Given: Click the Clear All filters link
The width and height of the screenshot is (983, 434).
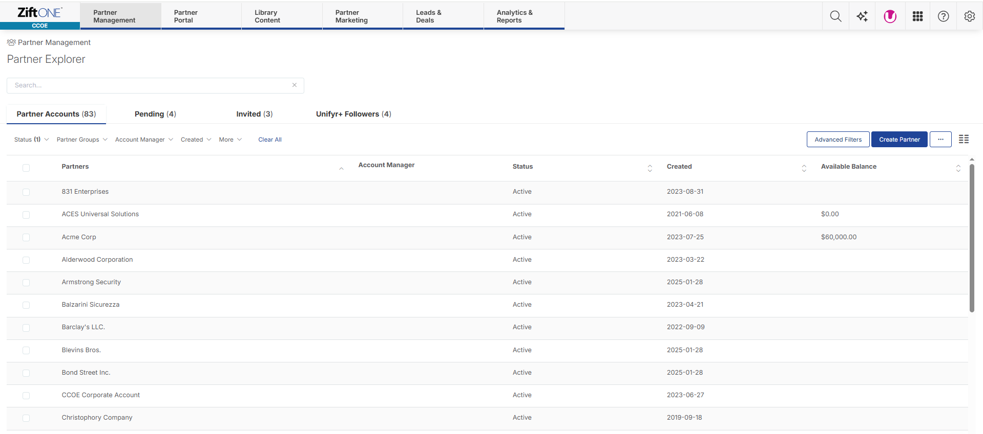Looking at the screenshot, I should (x=270, y=140).
